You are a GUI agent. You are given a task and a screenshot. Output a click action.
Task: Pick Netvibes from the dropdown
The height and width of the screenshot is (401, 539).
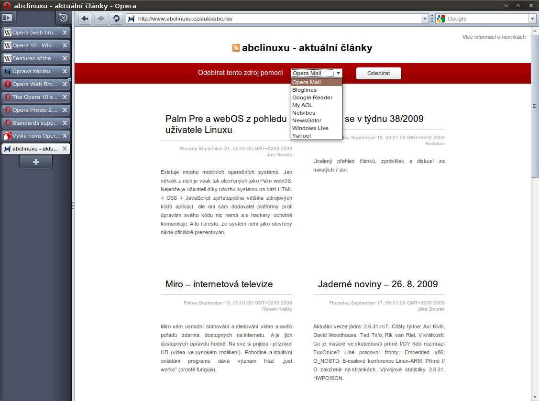coord(317,113)
